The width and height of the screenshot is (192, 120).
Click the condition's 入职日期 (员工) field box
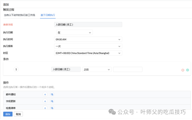(x=66, y=69)
